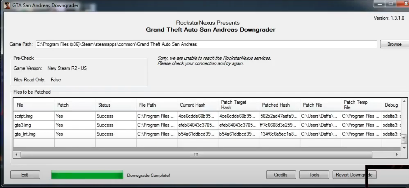Screen dimensions: 409x188
Task: Click patched hash 134f6c6a5ec1a8
Action: click(x=279, y=134)
